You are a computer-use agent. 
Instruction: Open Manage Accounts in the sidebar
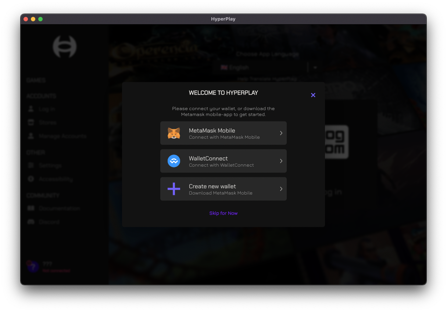click(62, 136)
